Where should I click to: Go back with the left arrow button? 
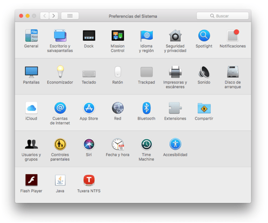click(44, 16)
